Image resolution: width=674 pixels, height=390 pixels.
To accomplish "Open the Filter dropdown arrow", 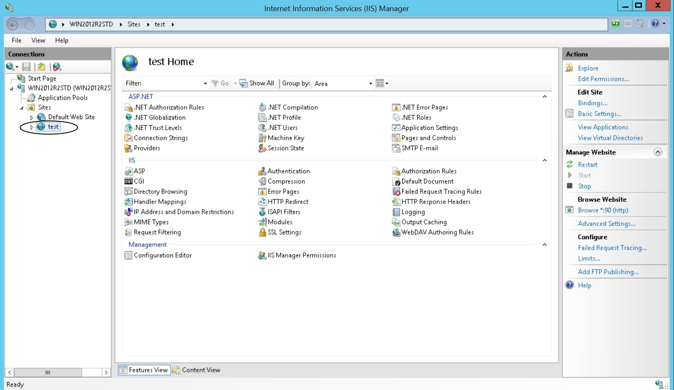I will 205,84.
